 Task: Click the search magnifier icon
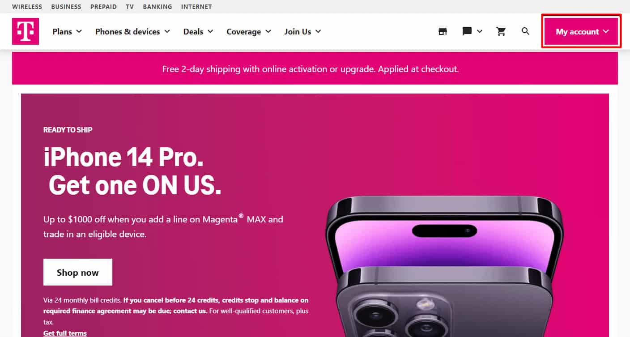526,31
